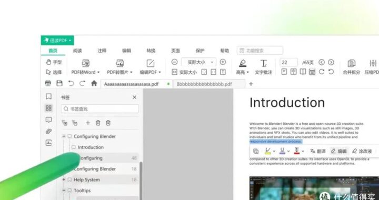This screenshot has height=200, width=379.
Task: Activate the Select tool (选择)
Action: coord(54,72)
